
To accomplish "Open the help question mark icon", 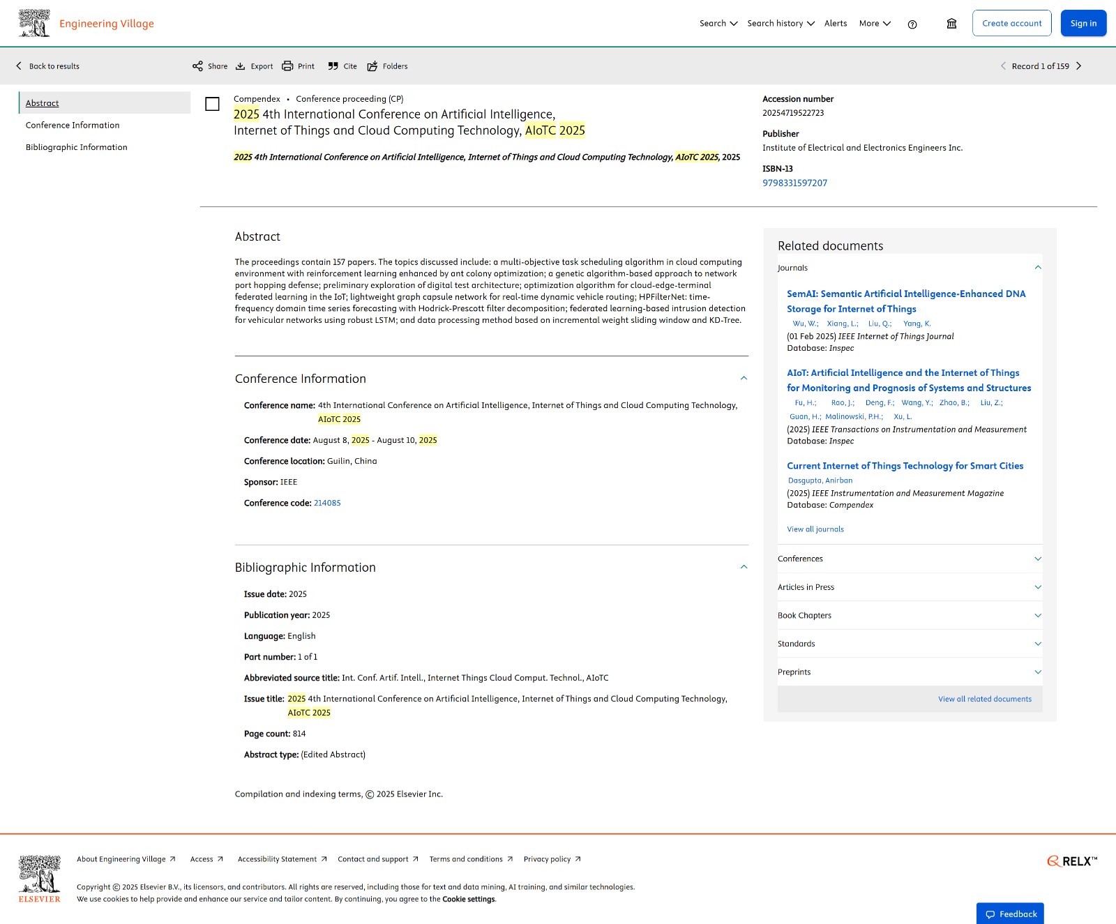I will point(912,24).
